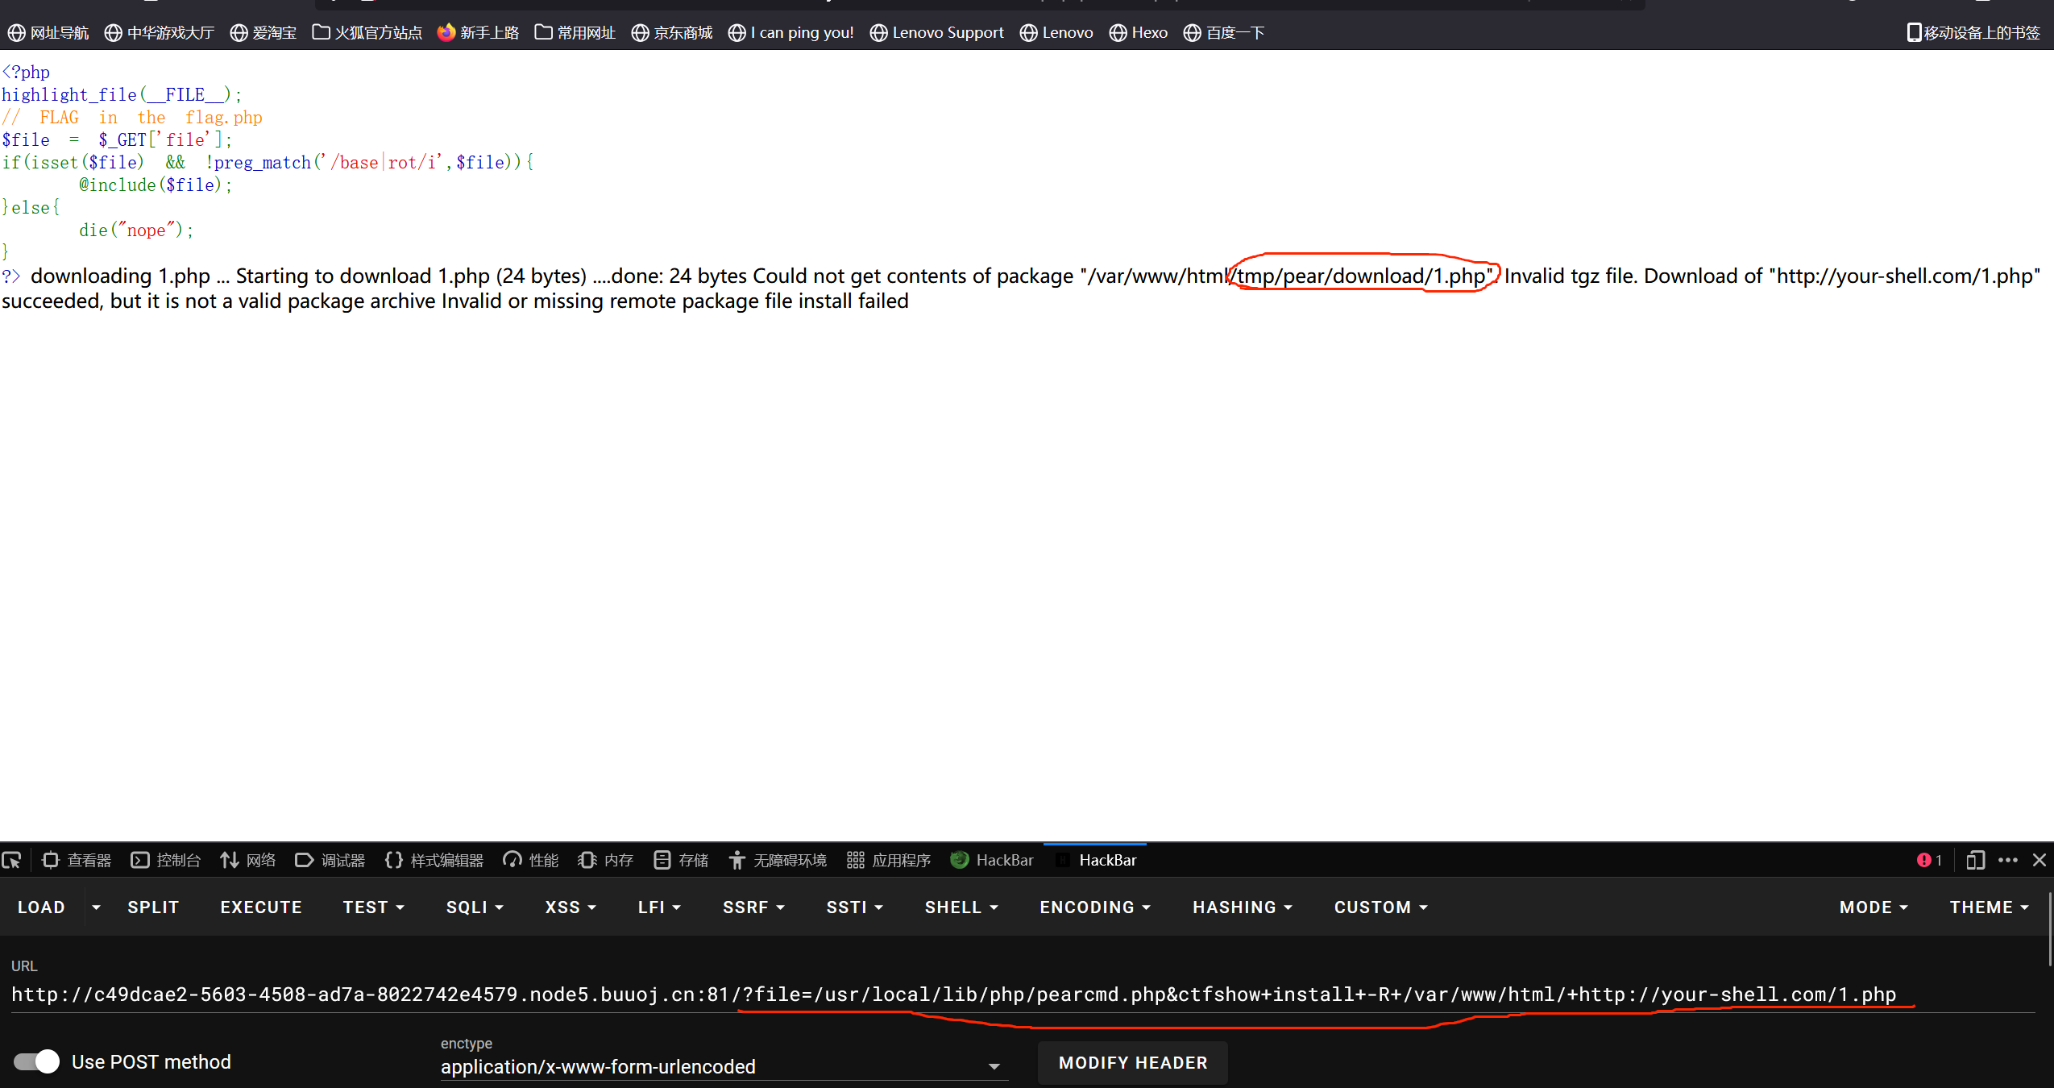Open devtools more options ellipsis menu
Viewport: 2054px width, 1088px height.
tap(2007, 860)
